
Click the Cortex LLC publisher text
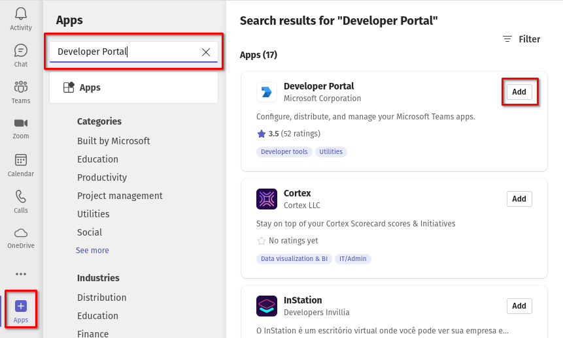point(302,206)
